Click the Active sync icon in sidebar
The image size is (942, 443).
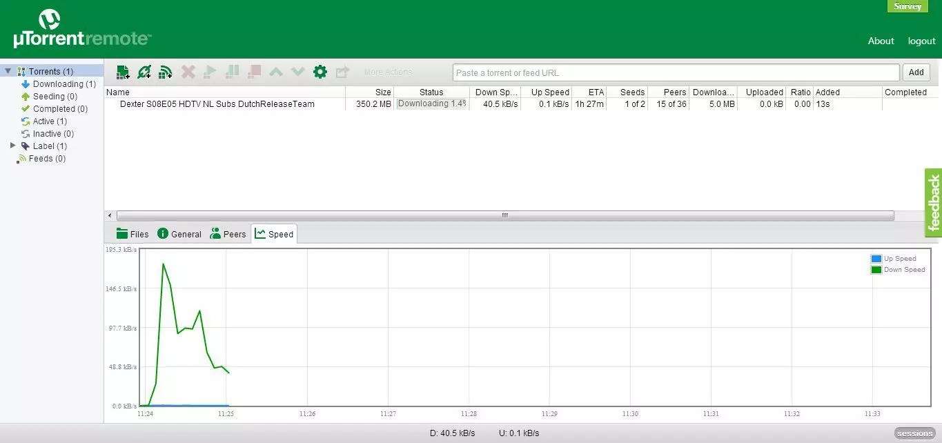click(26, 121)
